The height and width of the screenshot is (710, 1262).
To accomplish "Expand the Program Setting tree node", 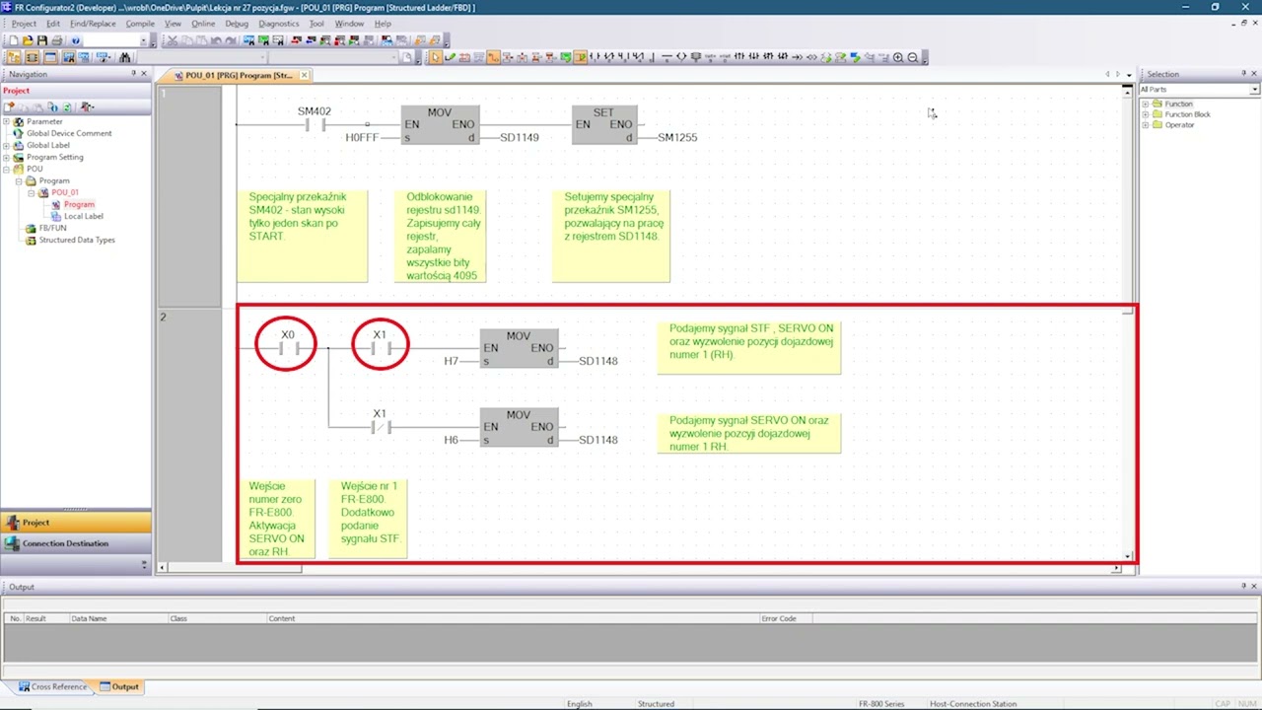I will (x=6, y=157).
